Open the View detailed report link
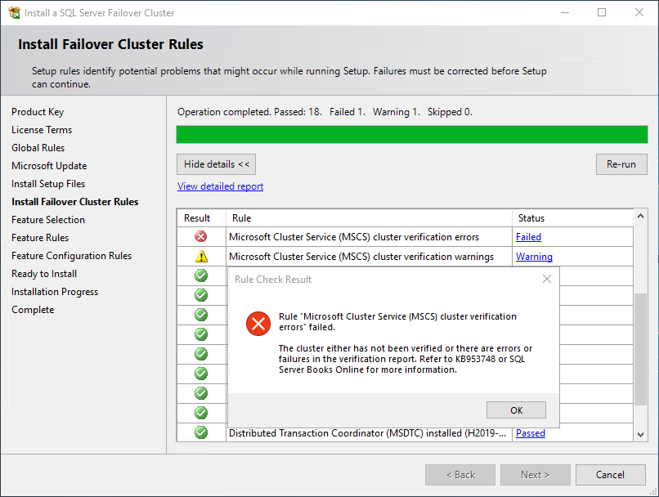Screen dimensions: 659x497 (219, 186)
